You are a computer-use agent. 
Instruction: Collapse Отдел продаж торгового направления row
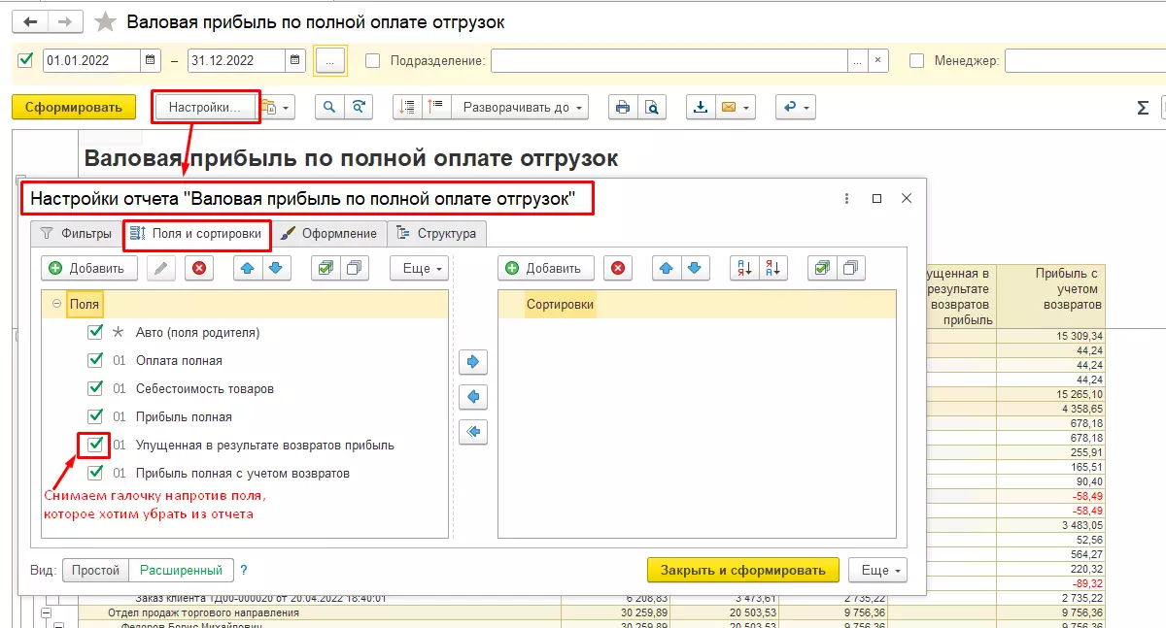[x=46, y=613]
